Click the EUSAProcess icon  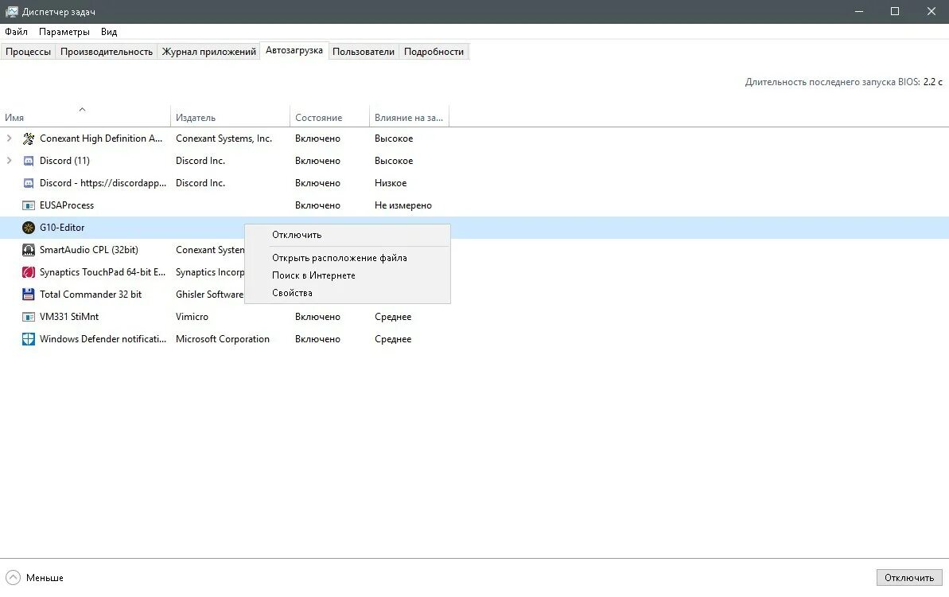29,205
